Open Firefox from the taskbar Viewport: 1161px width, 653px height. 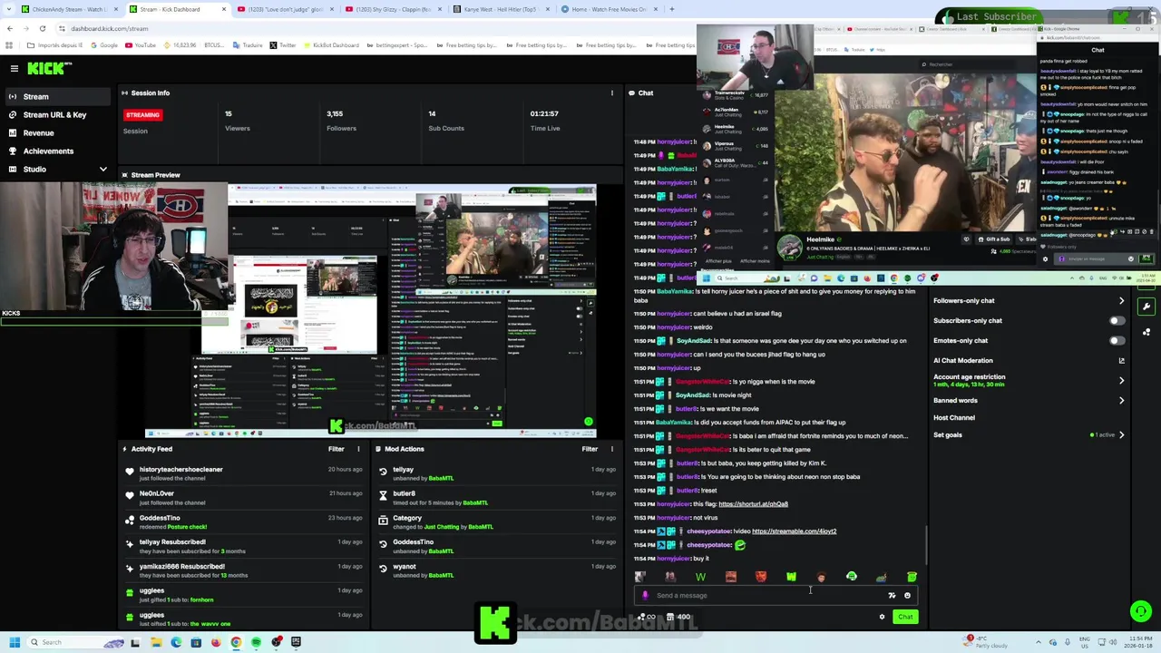tap(216, 643)
